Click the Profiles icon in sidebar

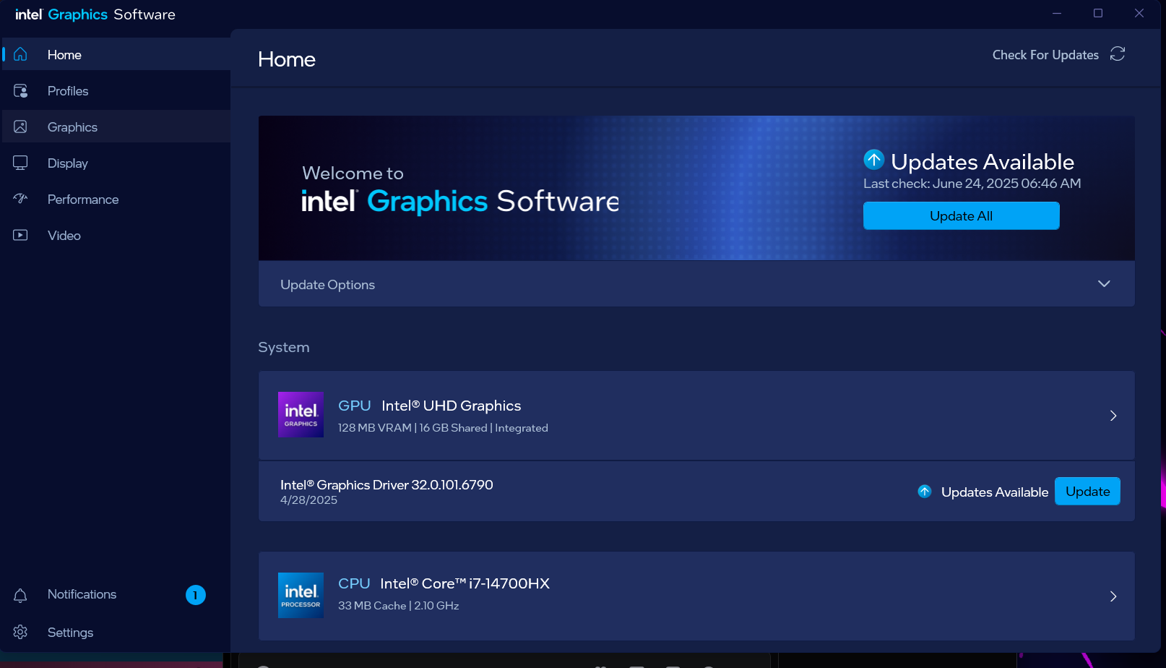(20, 90)
